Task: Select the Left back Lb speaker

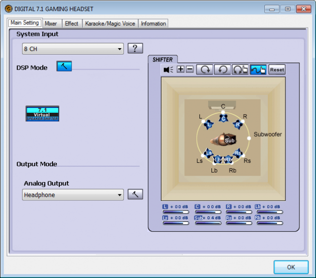Action: pyautogui.click(x=218, y=159)
